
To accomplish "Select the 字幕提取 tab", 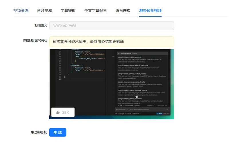I will pyautogui.click(x=68, y=11).
